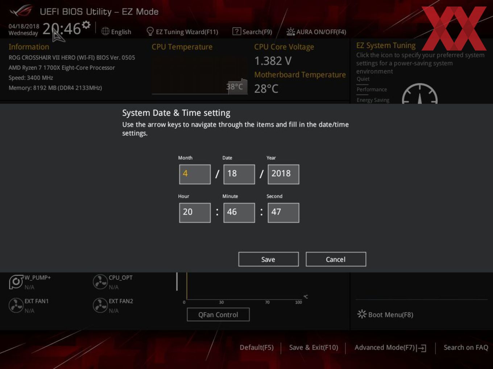This screenshot has width=493, height=369.
Task: Click the AMD Ryzen 7 1700X processor line
Action: pos(62,68)
